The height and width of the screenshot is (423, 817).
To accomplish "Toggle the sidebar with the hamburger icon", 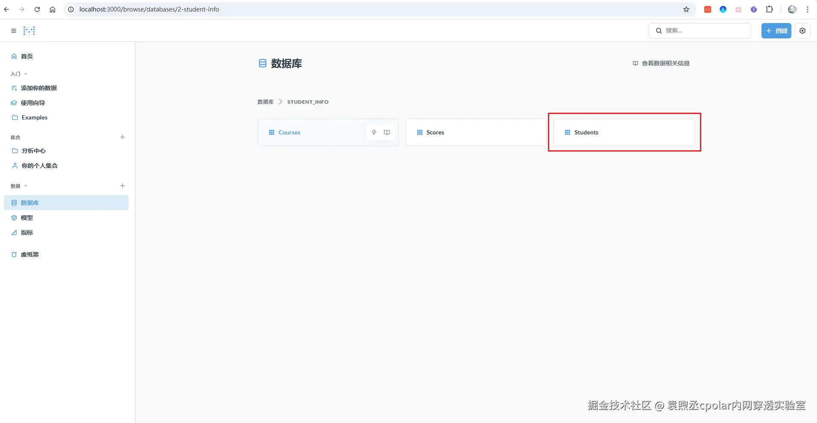I will pos(14,31).
